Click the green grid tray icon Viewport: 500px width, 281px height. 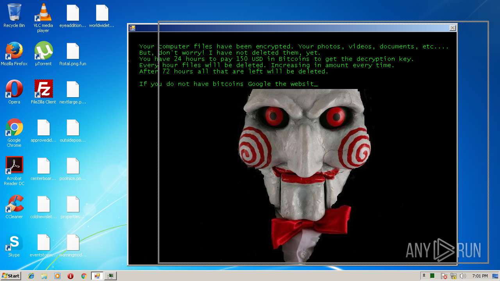[432, 276]
